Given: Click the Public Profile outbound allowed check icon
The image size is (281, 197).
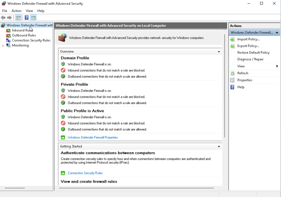Looking at the screenshot, I should 63,129.
